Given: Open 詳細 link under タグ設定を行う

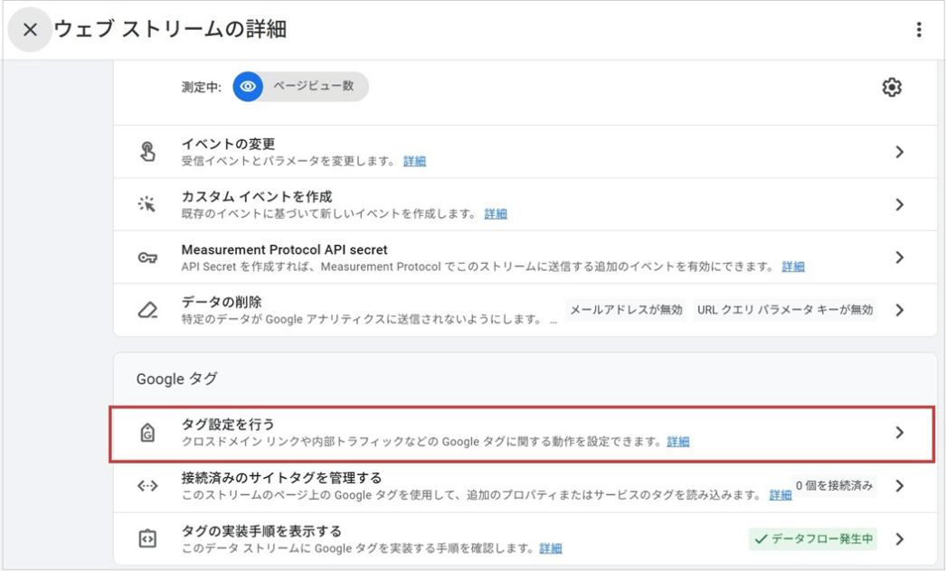Looking at the screenshot, I should click(x=678, y=442).
